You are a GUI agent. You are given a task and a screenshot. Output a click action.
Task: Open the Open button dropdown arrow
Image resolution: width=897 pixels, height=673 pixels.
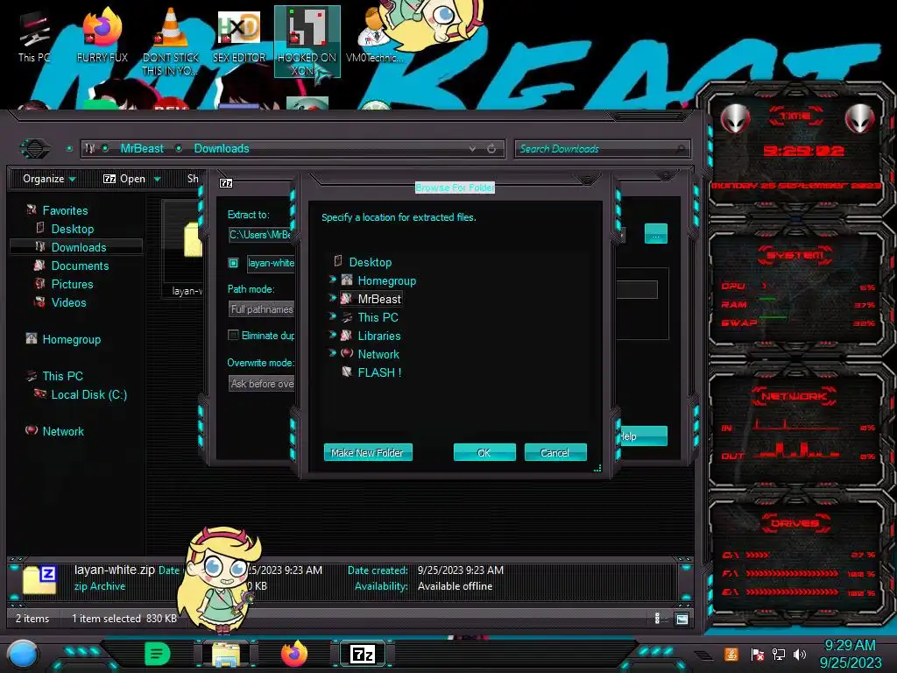(x=158, y=180)
